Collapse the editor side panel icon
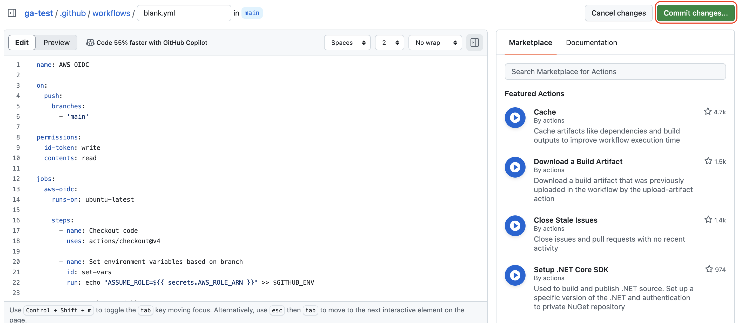 point(474,42)
